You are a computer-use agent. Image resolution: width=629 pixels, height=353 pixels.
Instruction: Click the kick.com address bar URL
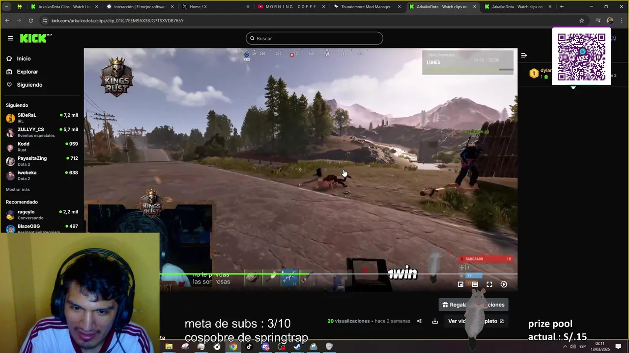[117, 21]
